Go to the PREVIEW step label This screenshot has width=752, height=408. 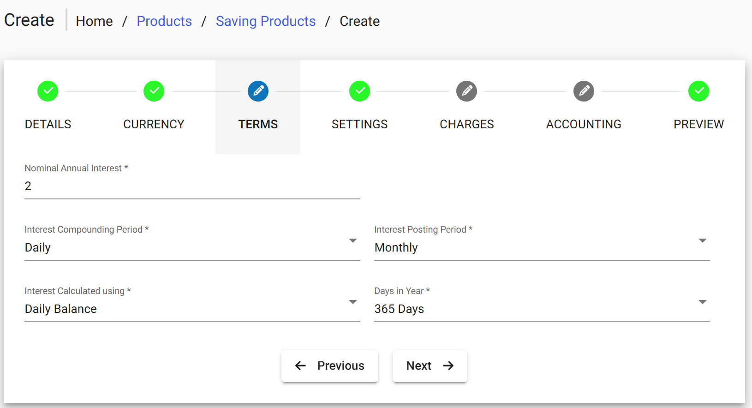click(699, 124)
